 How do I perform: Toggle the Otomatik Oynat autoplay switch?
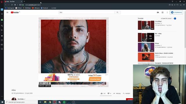coord(175,18)
